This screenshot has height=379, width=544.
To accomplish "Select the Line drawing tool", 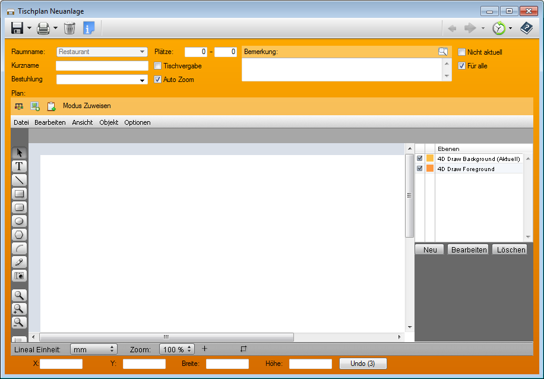I will [x=20, y=180].
